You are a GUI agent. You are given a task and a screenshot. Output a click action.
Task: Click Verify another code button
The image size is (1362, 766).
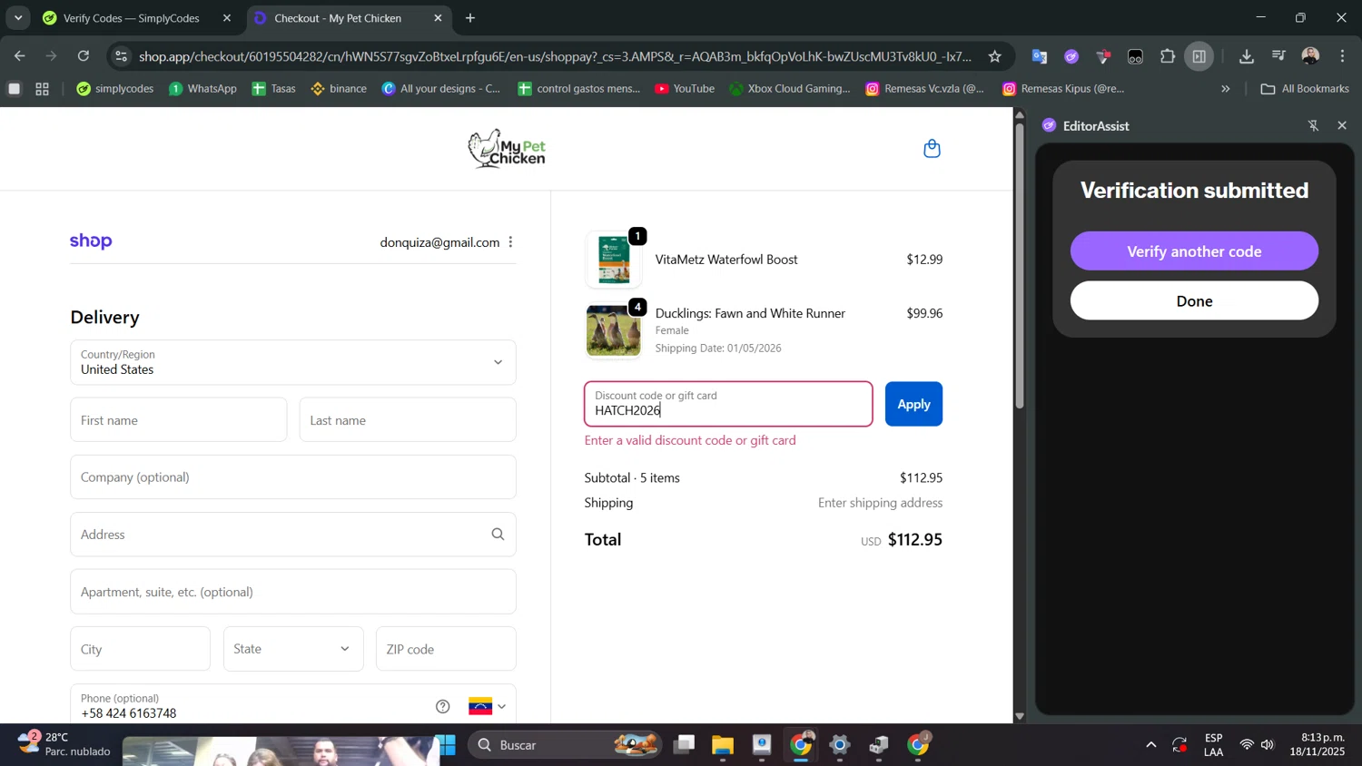pyautogui.click(x=1194, y=251)
